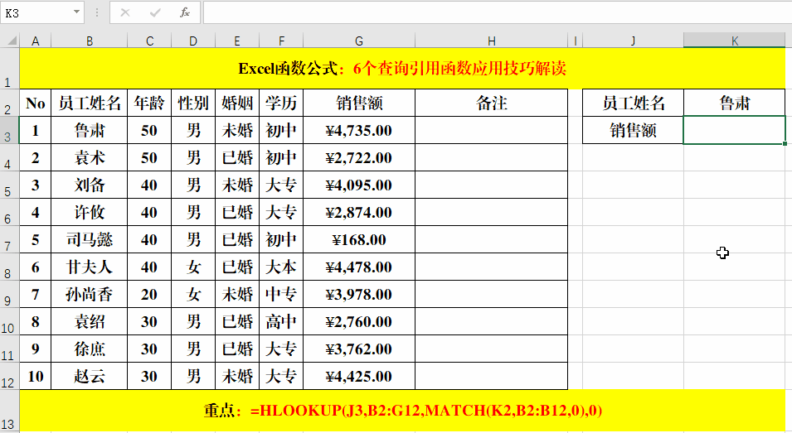This screenshot has height=433, width=792.
Task: Select column E header
Action: [x=237, y=41]
